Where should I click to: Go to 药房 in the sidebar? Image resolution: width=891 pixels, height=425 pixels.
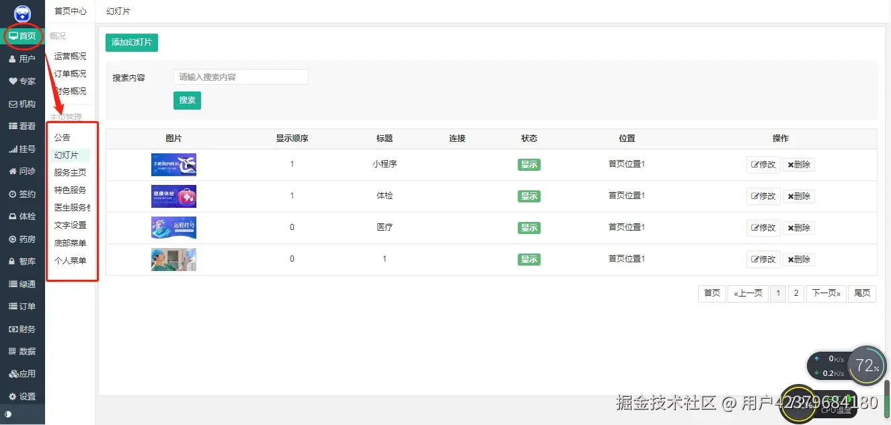click(22, 239)
